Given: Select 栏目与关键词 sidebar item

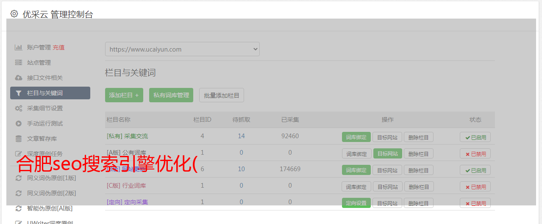Looking at the screenshot, I should tap(50, 93).
